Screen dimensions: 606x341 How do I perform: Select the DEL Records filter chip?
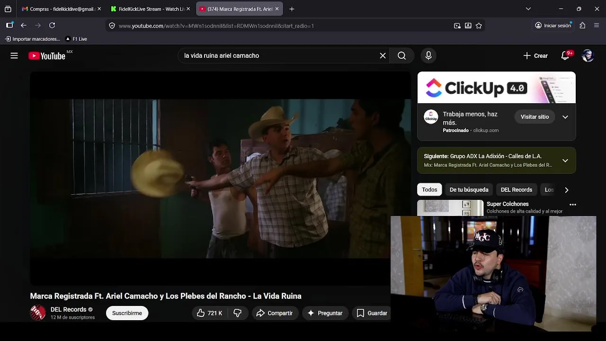[517, 190]
